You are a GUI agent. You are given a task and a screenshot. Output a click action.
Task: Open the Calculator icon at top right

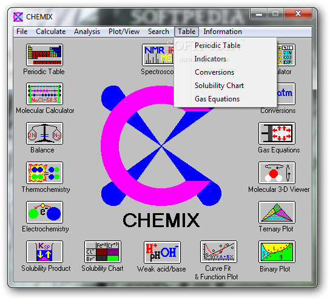286,55
